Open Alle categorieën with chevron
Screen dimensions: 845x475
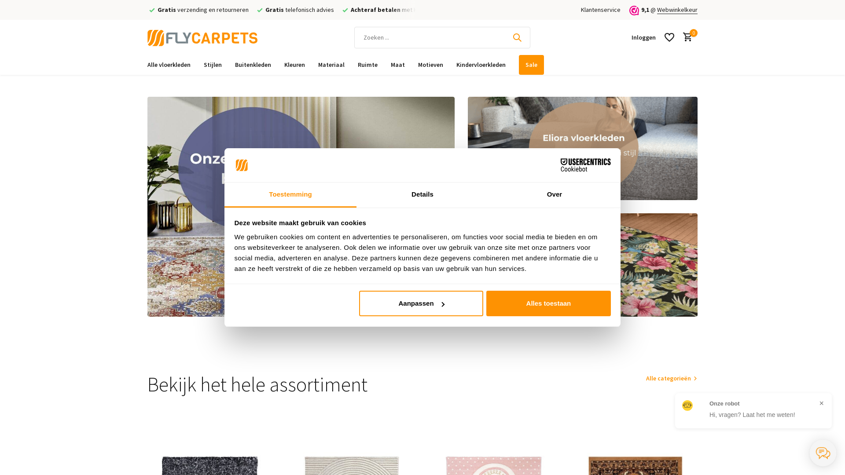[672, 378]
